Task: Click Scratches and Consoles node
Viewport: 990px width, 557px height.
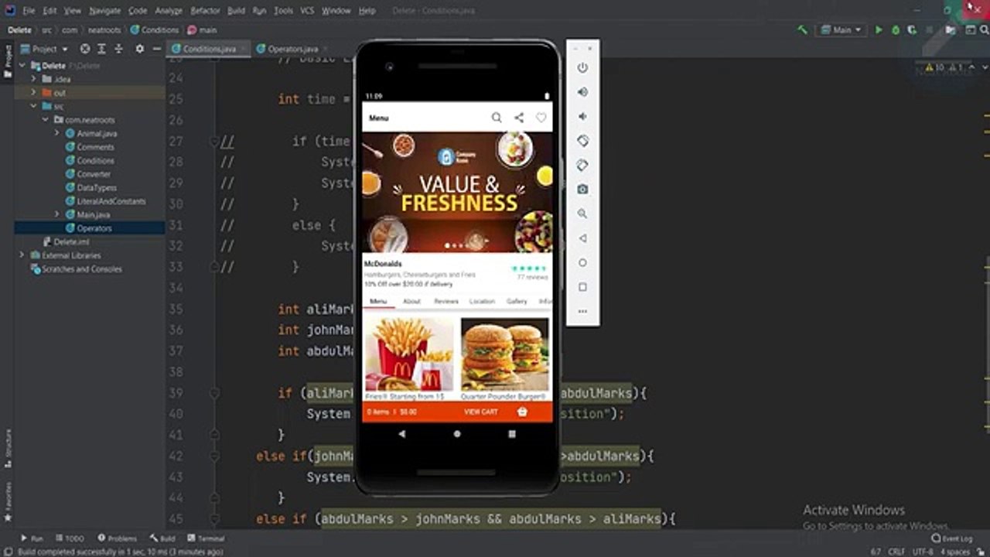Action: 77,269
